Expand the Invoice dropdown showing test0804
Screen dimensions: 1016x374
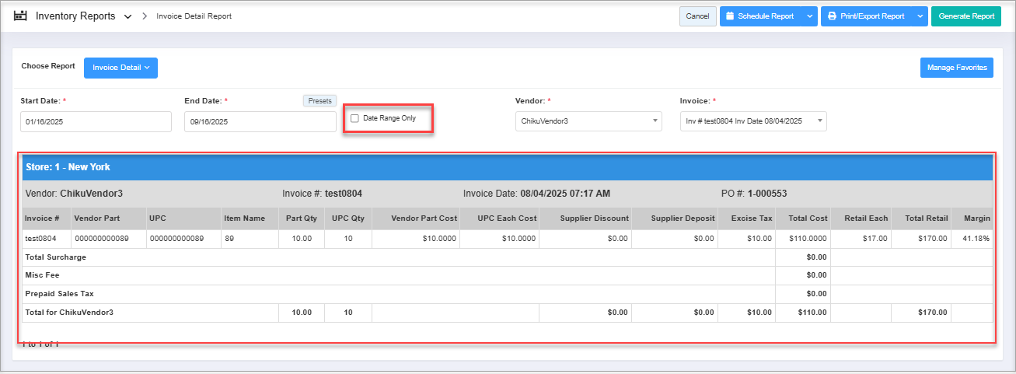tap(752, 121)
